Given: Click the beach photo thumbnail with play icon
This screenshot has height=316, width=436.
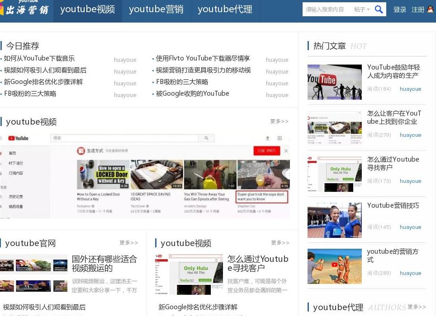Looking at the screenshot, I should coord(335,266).
